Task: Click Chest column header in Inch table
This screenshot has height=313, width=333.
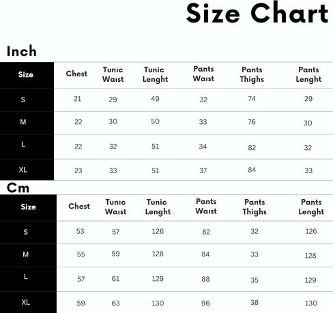Action: (x=76, y=74)
